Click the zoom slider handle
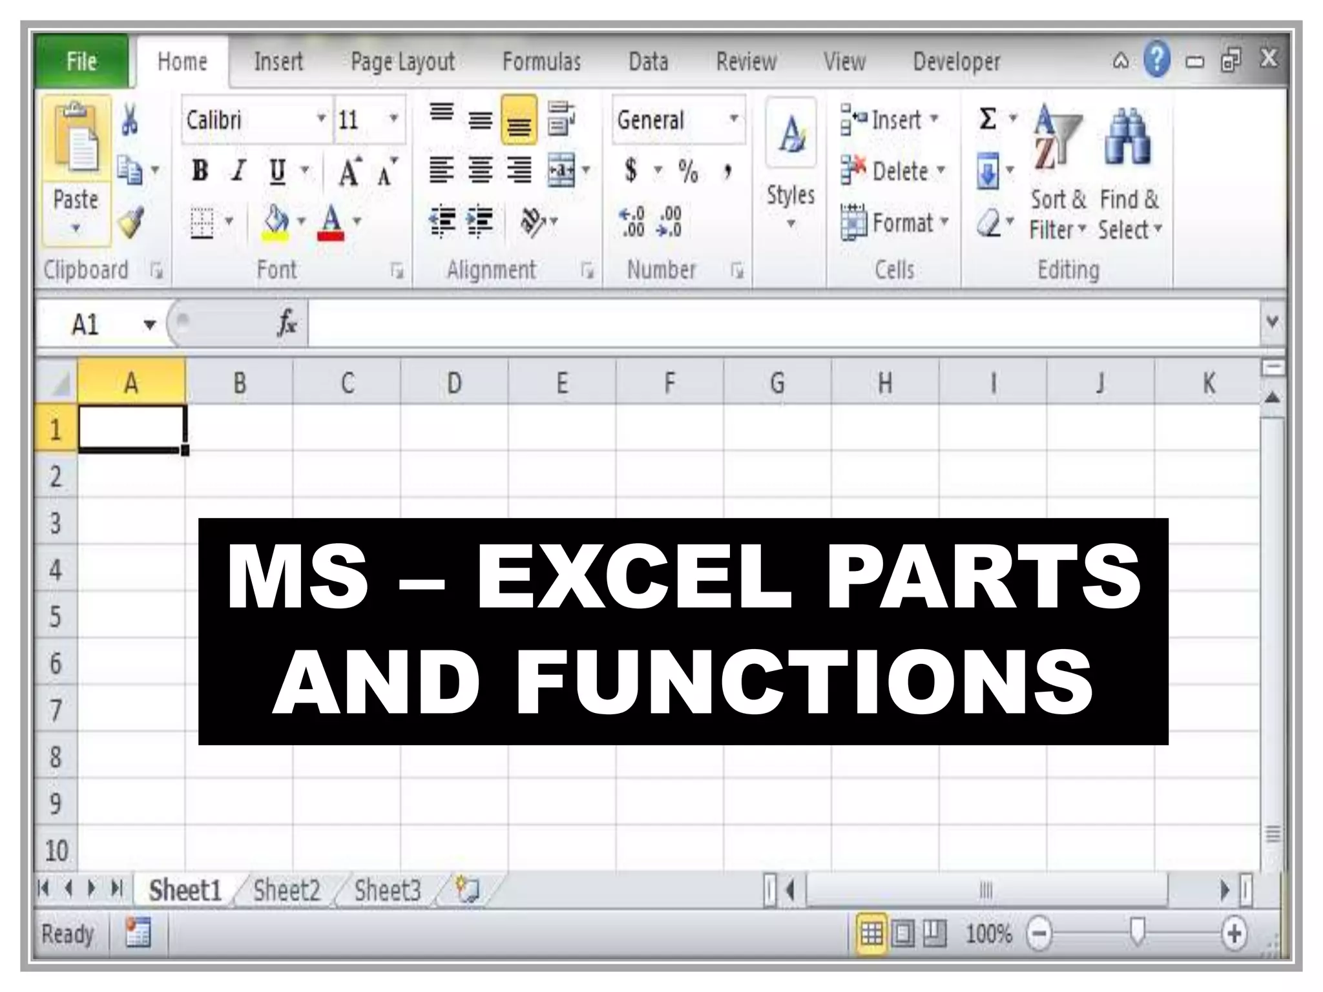This screenshot has width=1323, height=992. (x=1138, y=932)
